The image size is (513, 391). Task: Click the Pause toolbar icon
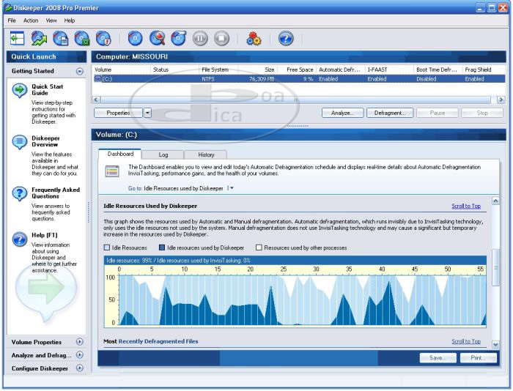pyautogui.click(x=200, y=38)
